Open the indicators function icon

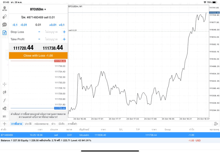pos(4,100)
